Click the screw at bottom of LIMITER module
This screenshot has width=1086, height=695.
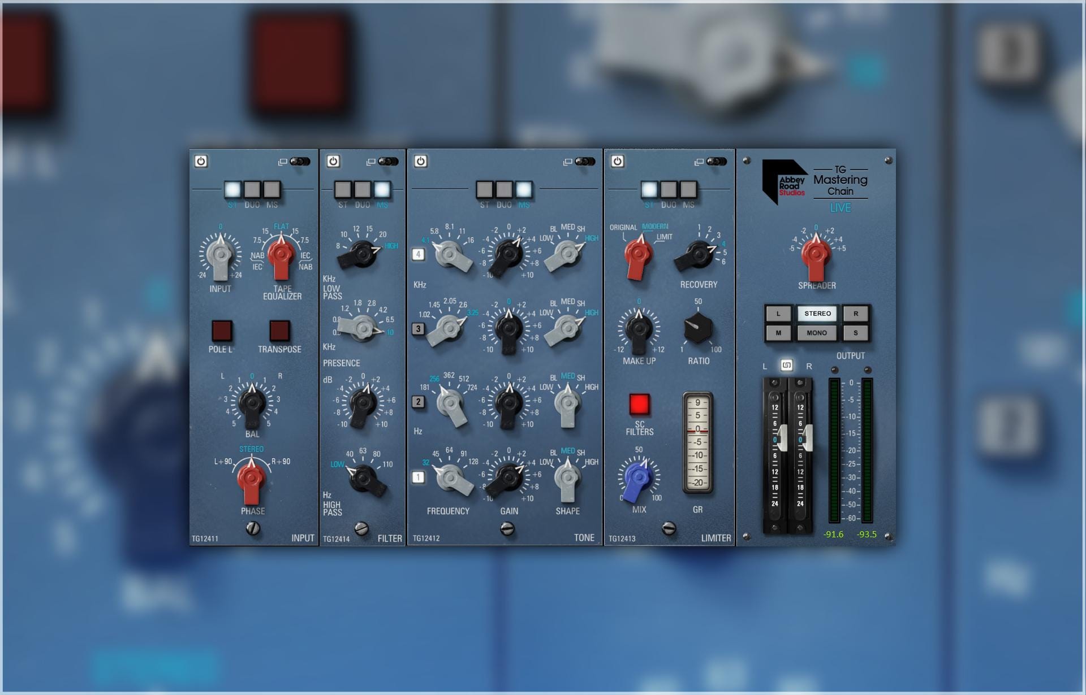point(669,528)
